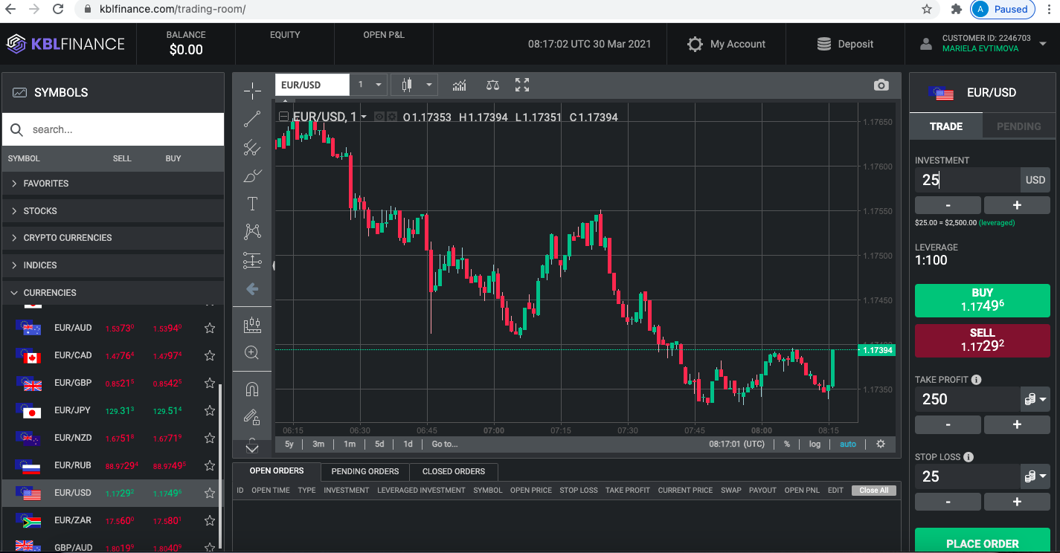Toggle the magnet mode icon
Image resolution: width=1060 pixels, height=553 pixels.
tap(252, 389)
